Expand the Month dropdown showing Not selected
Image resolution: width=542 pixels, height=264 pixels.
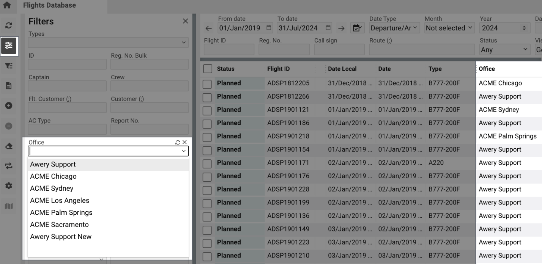[449, 27]
